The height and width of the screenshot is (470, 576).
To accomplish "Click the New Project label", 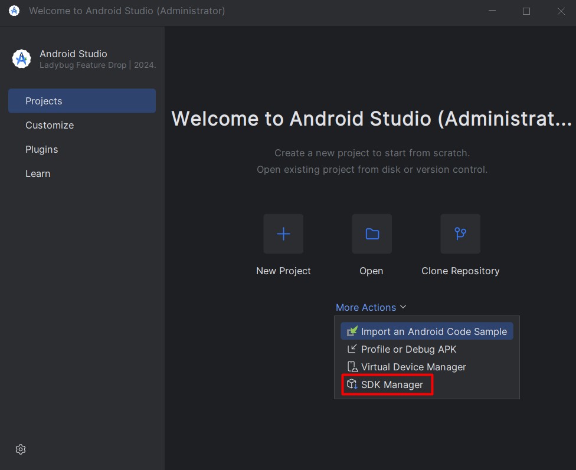I will pos(283,271).
